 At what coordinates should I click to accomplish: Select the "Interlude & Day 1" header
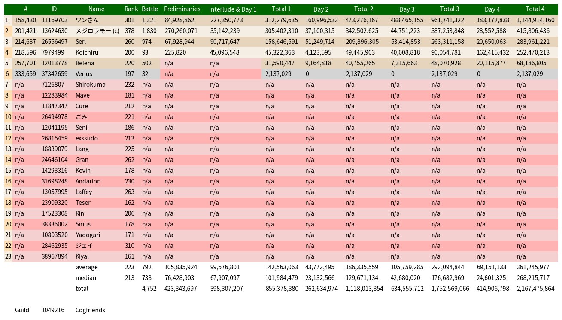pyautogui.click(x=233, y=9)
